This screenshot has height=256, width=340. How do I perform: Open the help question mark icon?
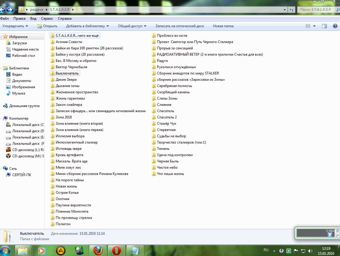[335, 26]
